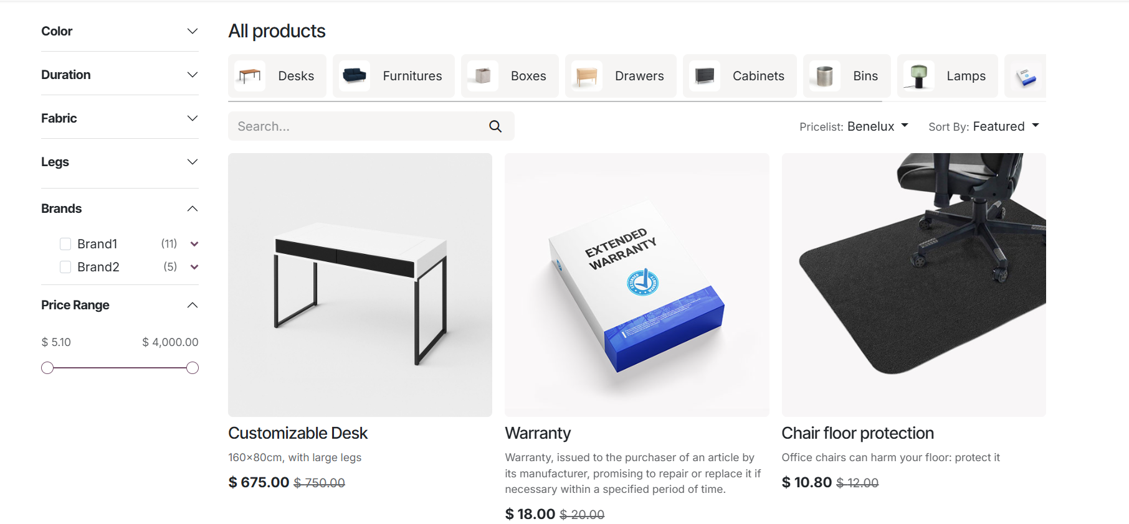Click the Lamps category lamp icon
The width and height of the screenshot is (1129, 524).
[918, 76]
